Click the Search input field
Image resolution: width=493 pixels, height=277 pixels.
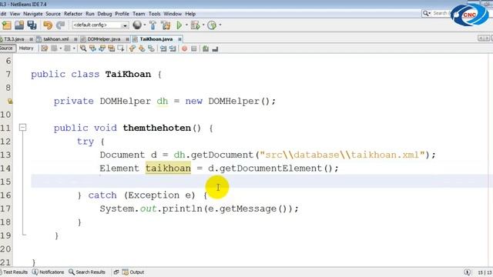coord(441,13)
